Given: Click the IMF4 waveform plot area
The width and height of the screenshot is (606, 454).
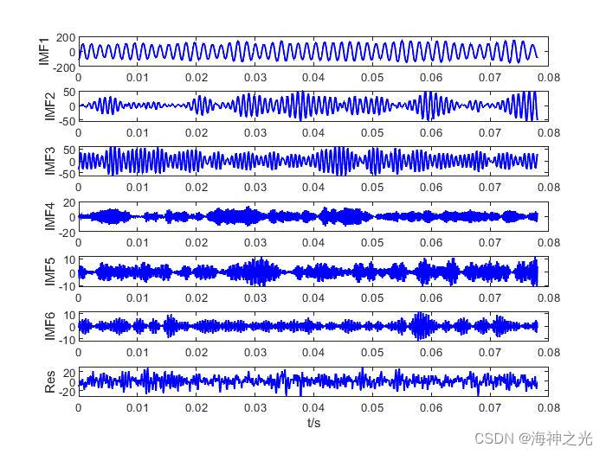Looking at the screenshot, I should pos(313,216).
